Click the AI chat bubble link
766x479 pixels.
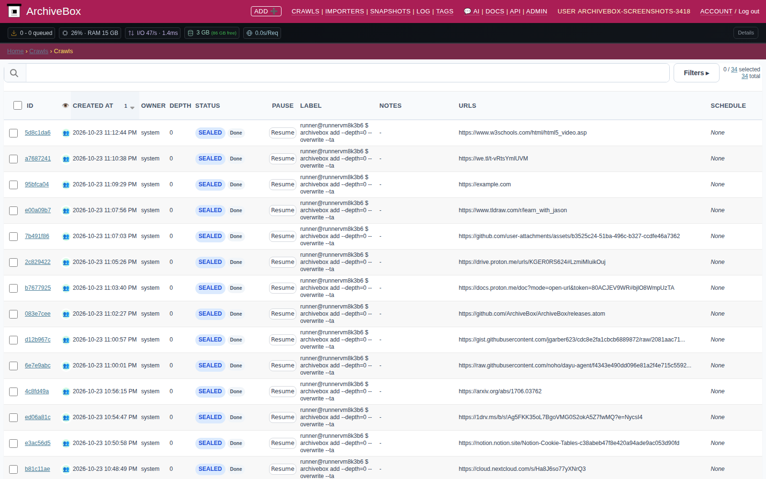(x=472, y=11)
